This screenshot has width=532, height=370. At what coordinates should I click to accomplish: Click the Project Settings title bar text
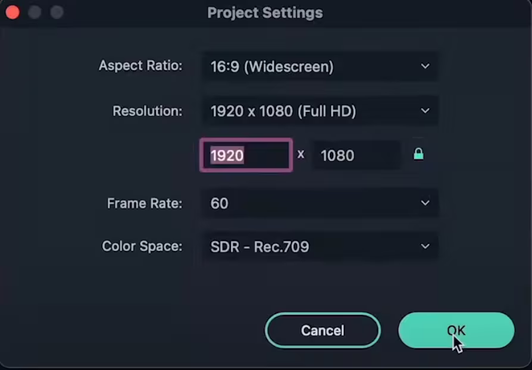click(265, 12)
